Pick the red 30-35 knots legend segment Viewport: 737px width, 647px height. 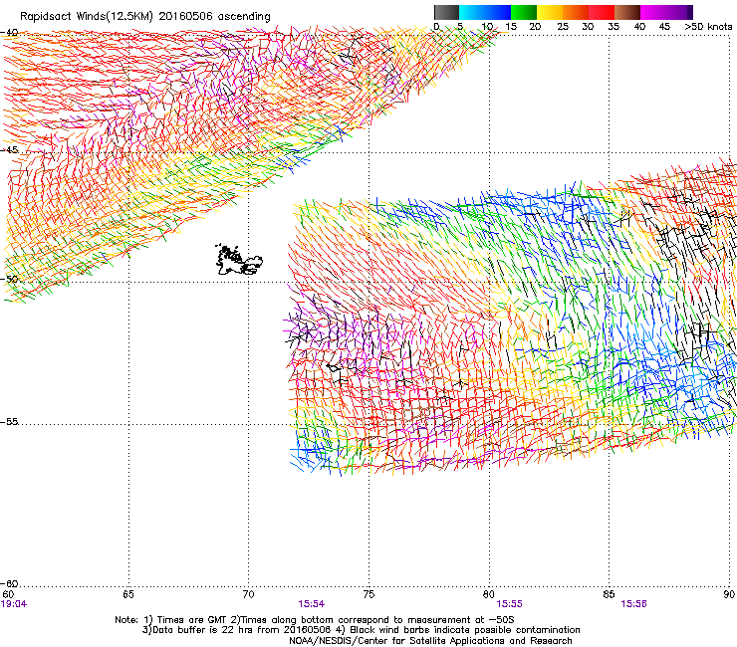click(x=602, y=12)
